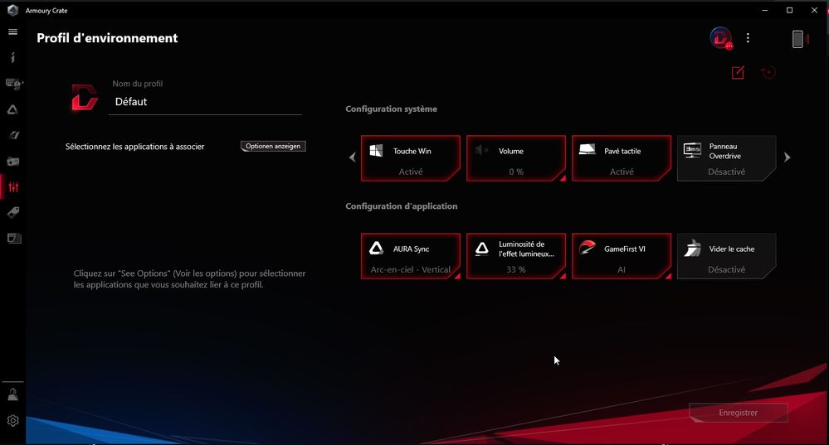The image size is (829, 445).
Task: Click the Défaut profile name field
Action: coord(205,102)
